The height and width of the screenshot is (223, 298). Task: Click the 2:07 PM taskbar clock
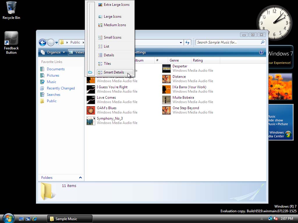coord(287,219)
